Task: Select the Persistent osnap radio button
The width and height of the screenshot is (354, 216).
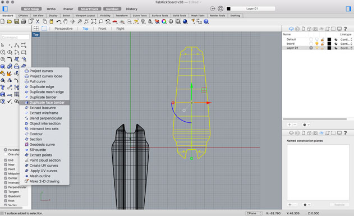Action: pos(6,150)
